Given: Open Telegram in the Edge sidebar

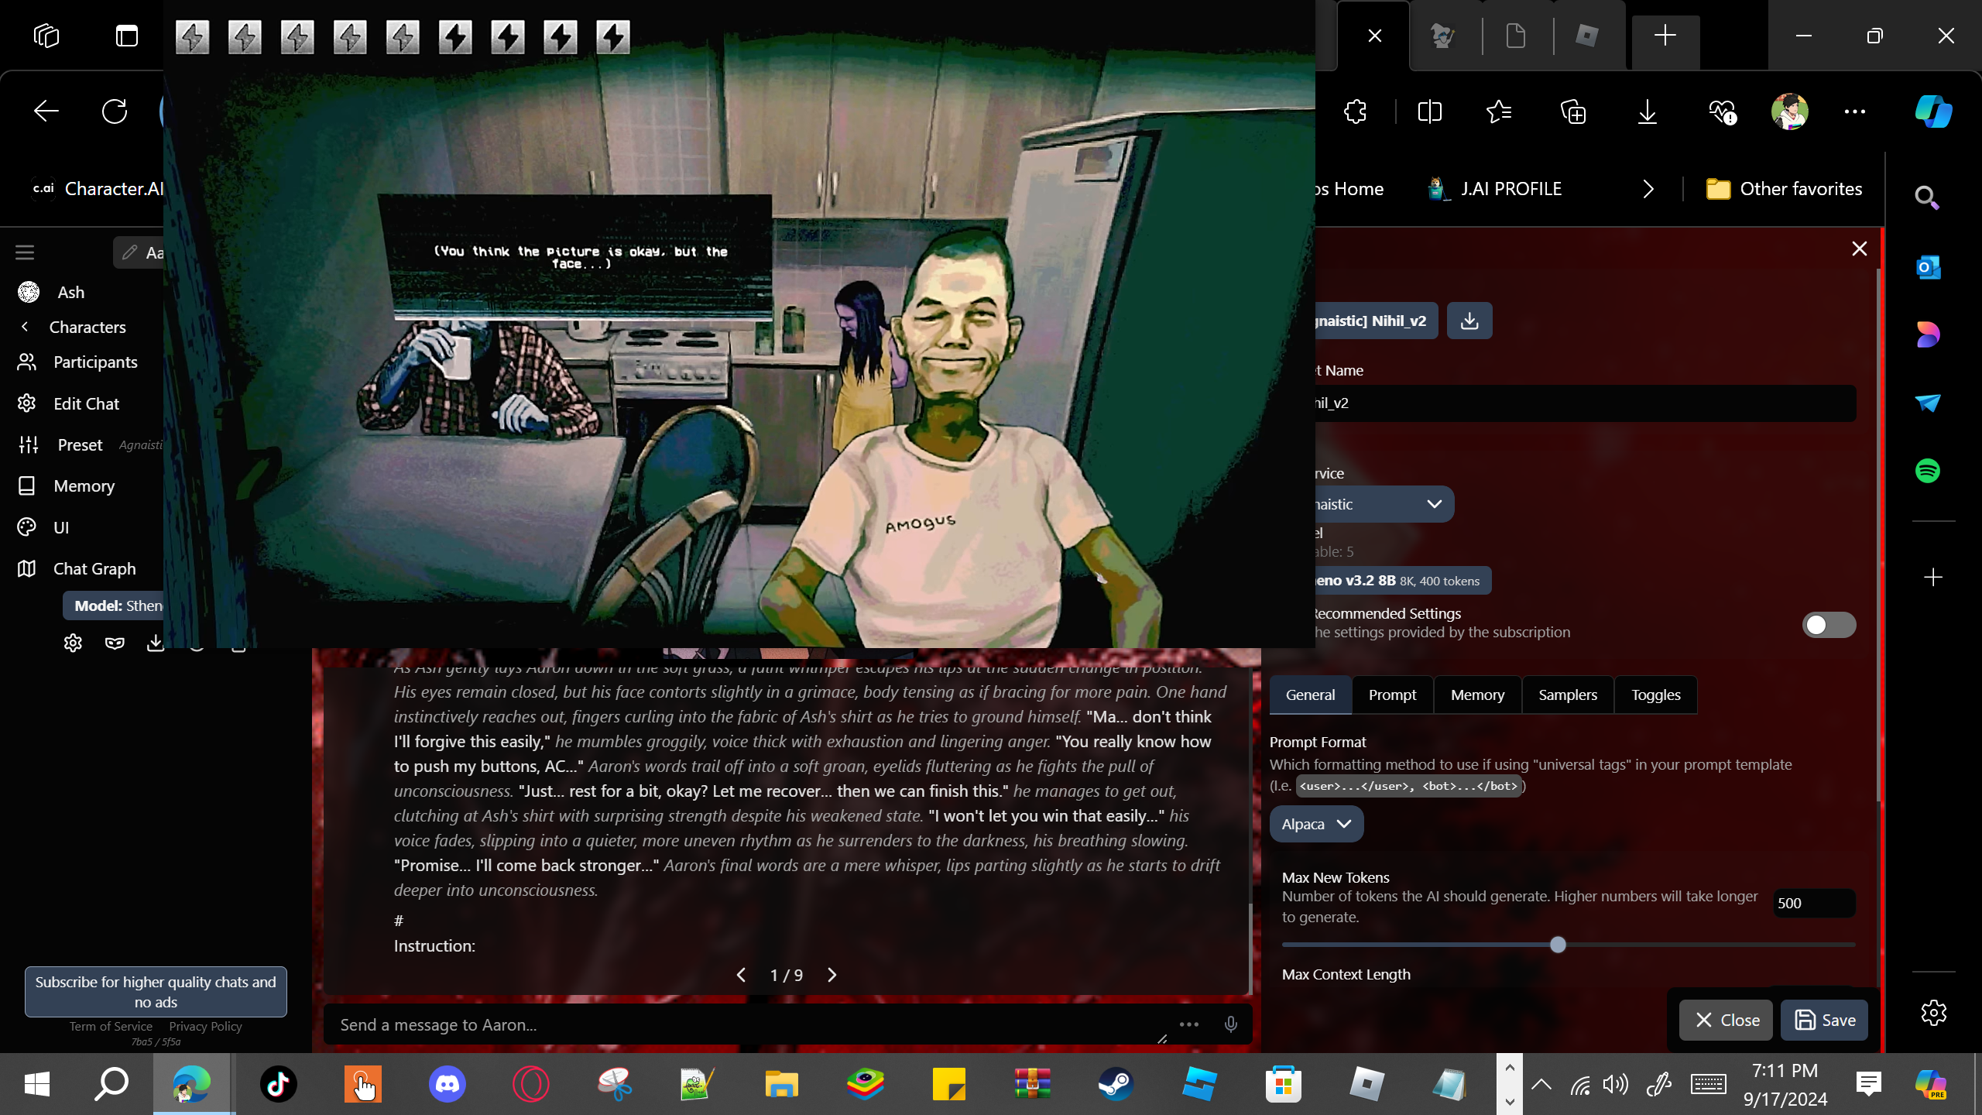Looking at the screenshot, I should click(x=1927, y=403).
